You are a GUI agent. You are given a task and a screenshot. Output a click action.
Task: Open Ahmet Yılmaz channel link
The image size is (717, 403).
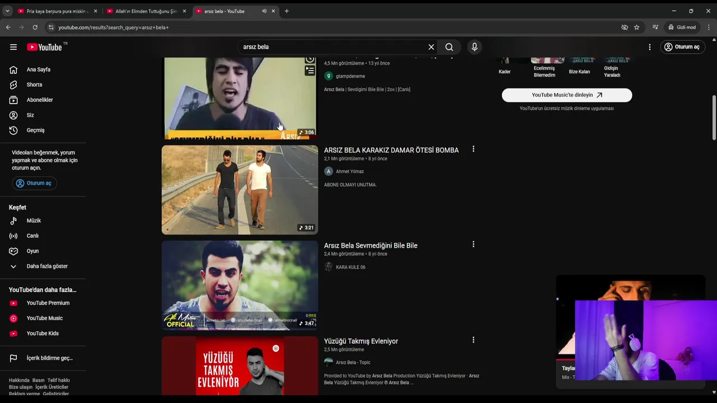pyautogui.click(x=350, y=171)
